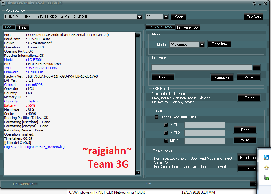
Task: Click the 'Operation Finished.' log line
Action: click(x=19, y=134)
